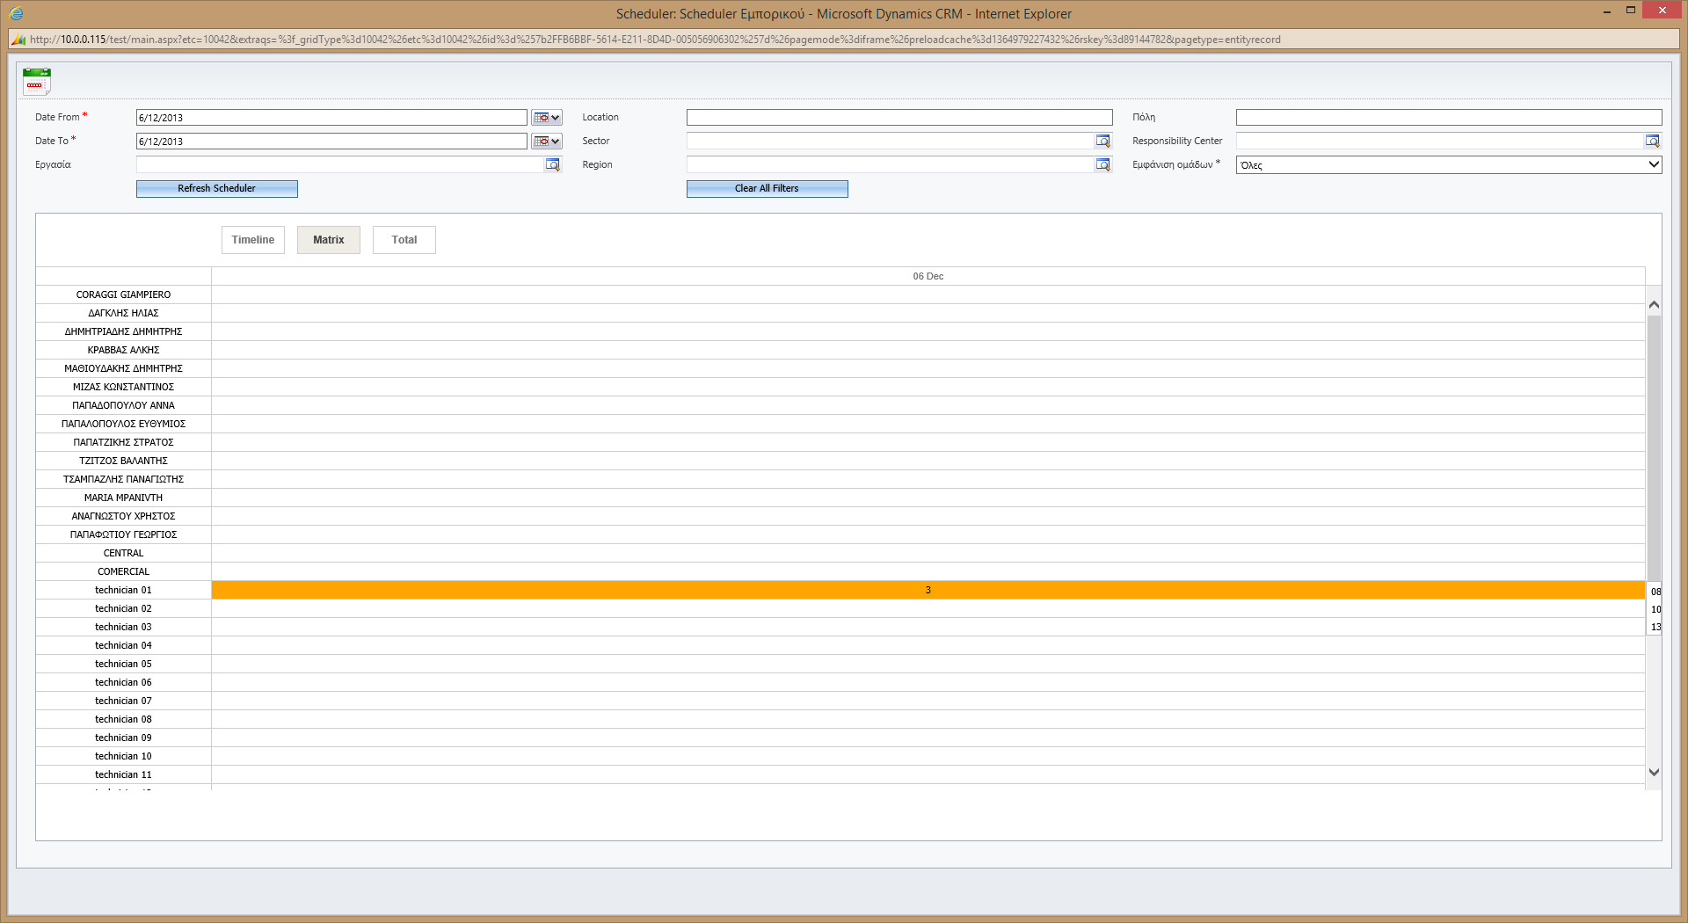Screen dimensions: 1688x923
Task: Select the technician 08 row label
Action: click(x=124, y=720)
